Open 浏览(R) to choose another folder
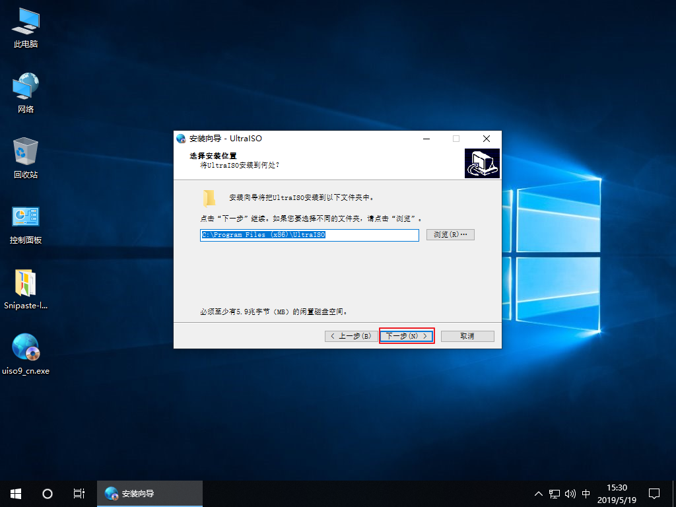The width and height of the screenshot is (676, 507). pos(450,234)
